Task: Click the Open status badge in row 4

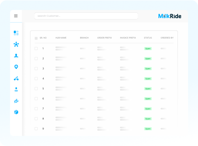Action: tap(148, 79)
